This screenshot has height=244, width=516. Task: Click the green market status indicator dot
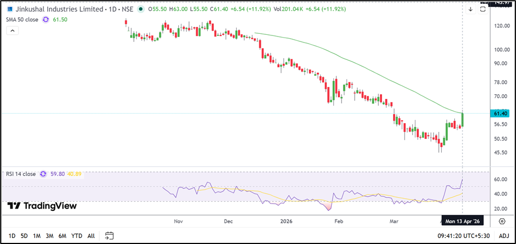(142, 9)
